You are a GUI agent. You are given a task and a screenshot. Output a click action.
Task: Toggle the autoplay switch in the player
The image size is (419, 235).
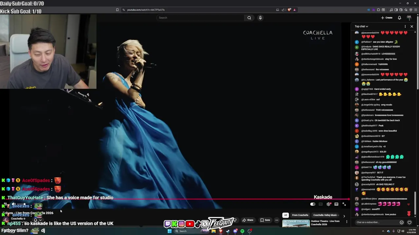[313, 204]
